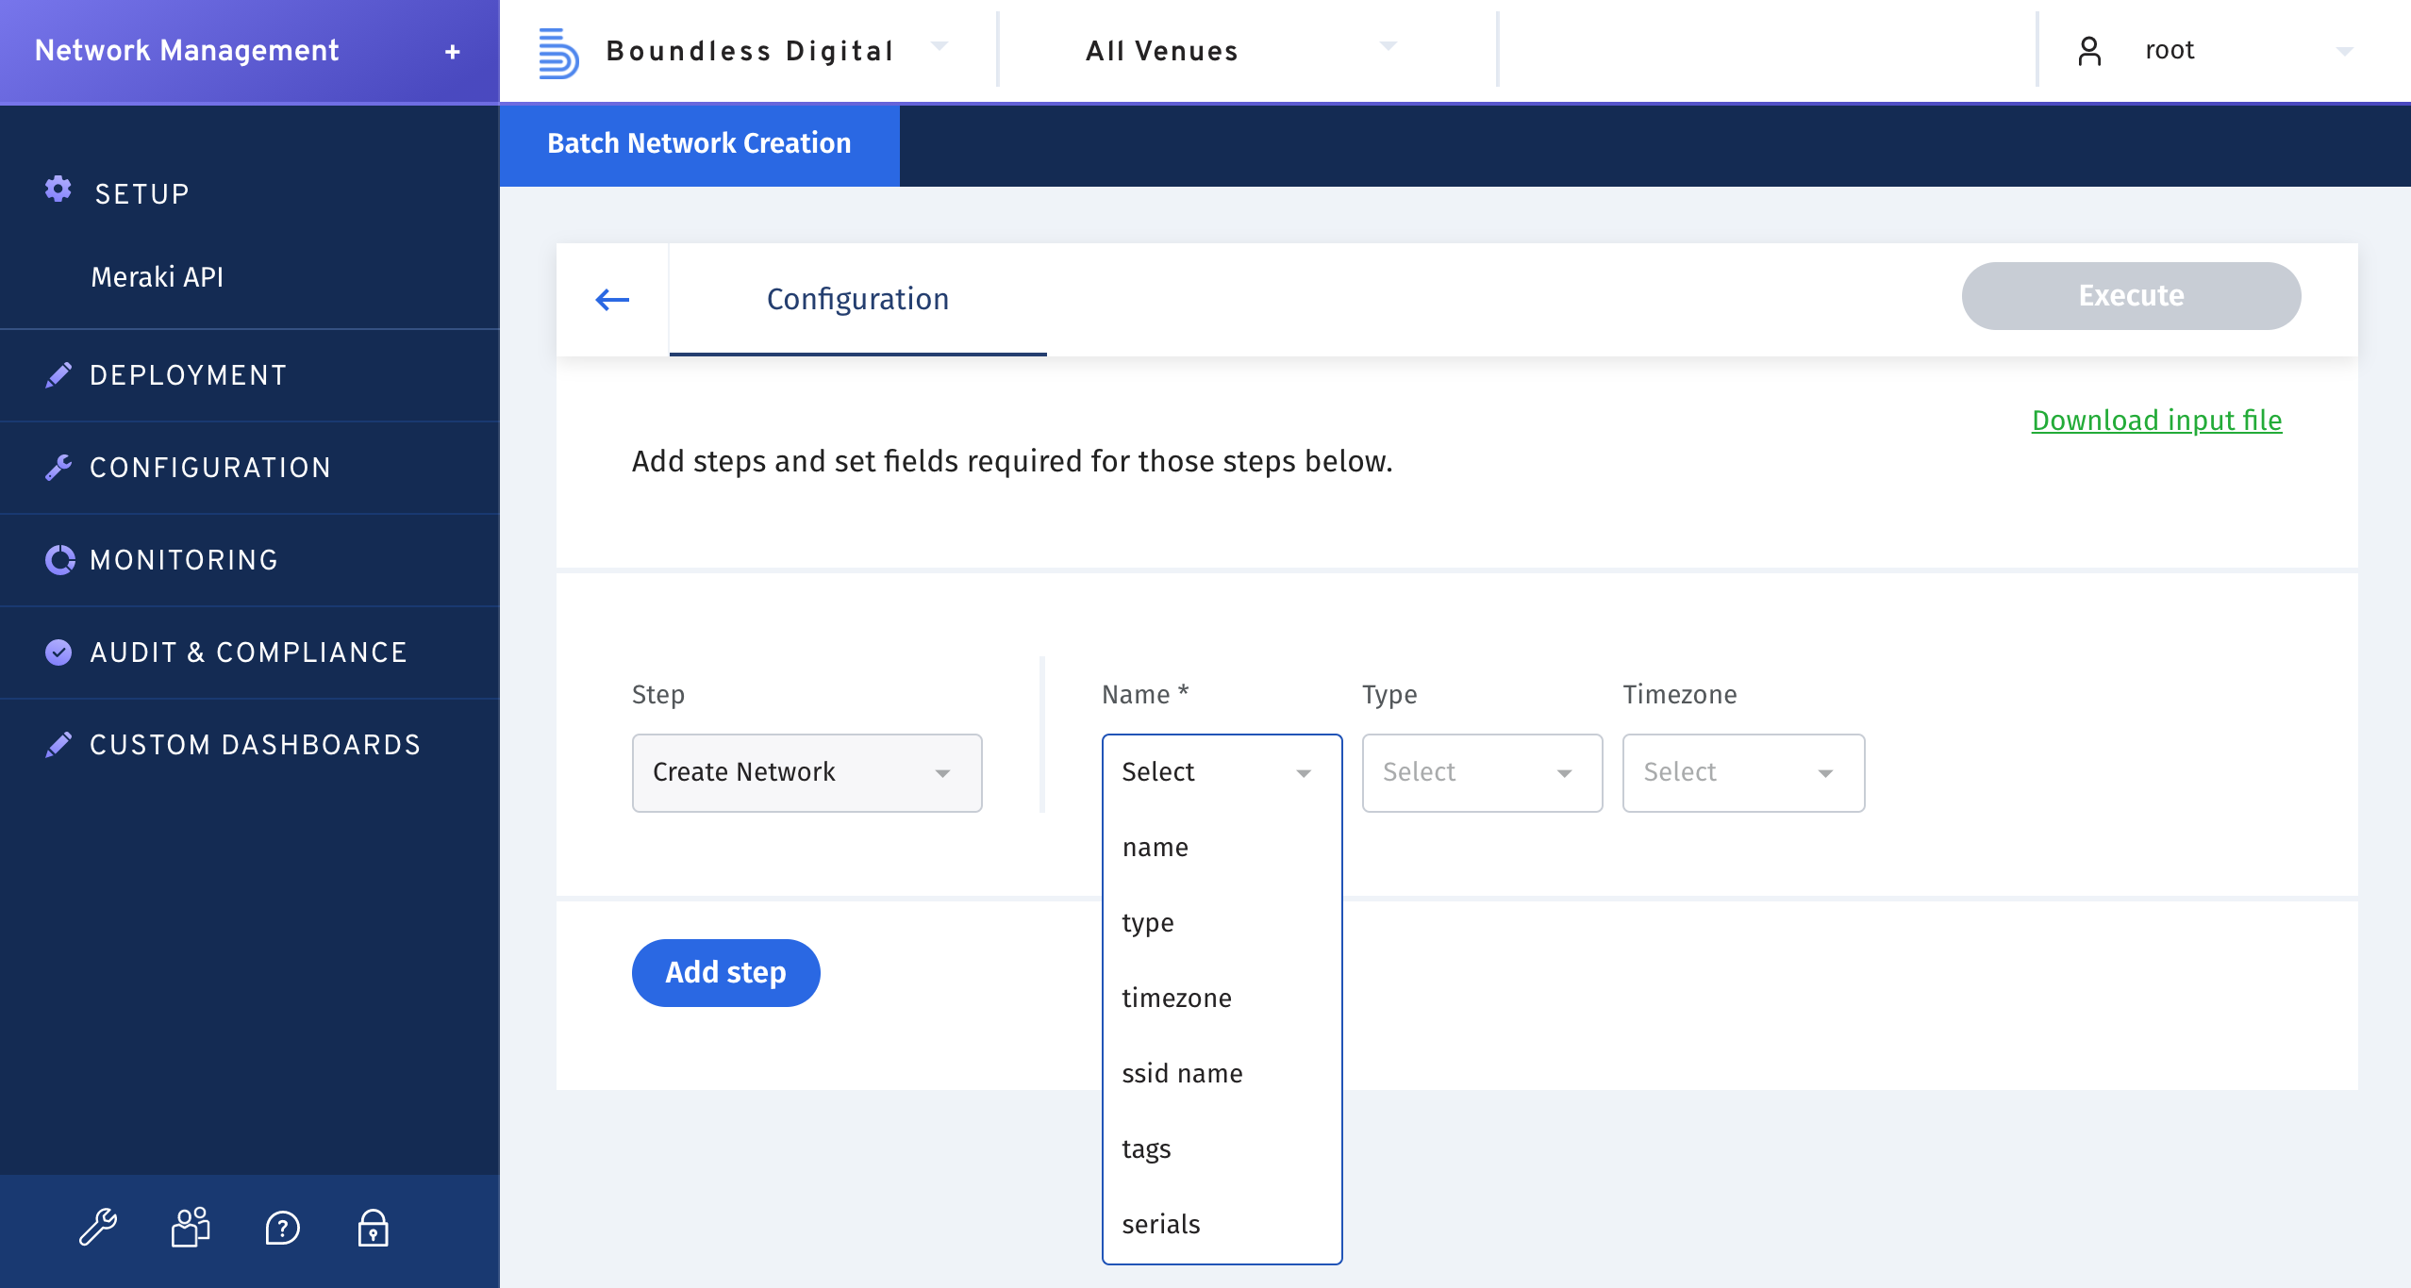Open Configuration via the wrench icon
Screen dimensions: 2411x1288
(58, 466)
